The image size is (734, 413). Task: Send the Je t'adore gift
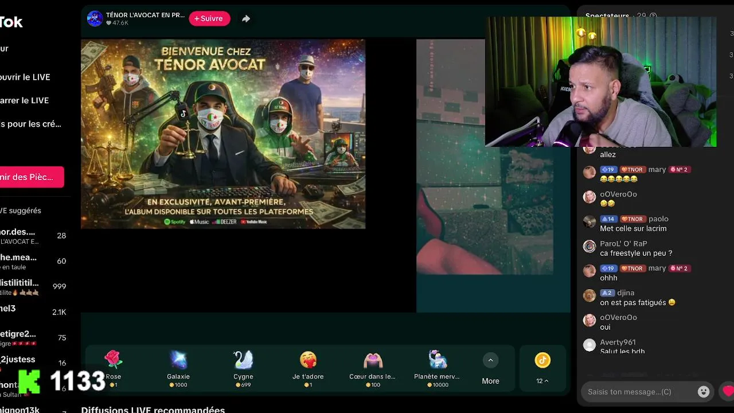308,368
